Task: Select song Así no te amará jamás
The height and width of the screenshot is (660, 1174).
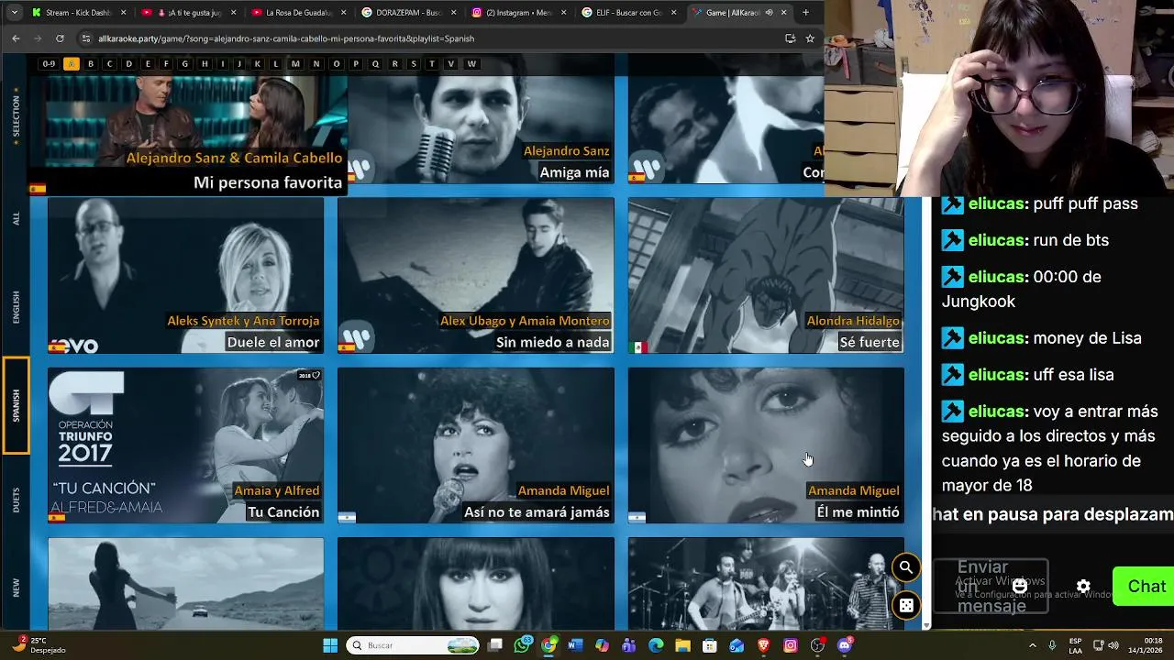Action: (475, 445)
